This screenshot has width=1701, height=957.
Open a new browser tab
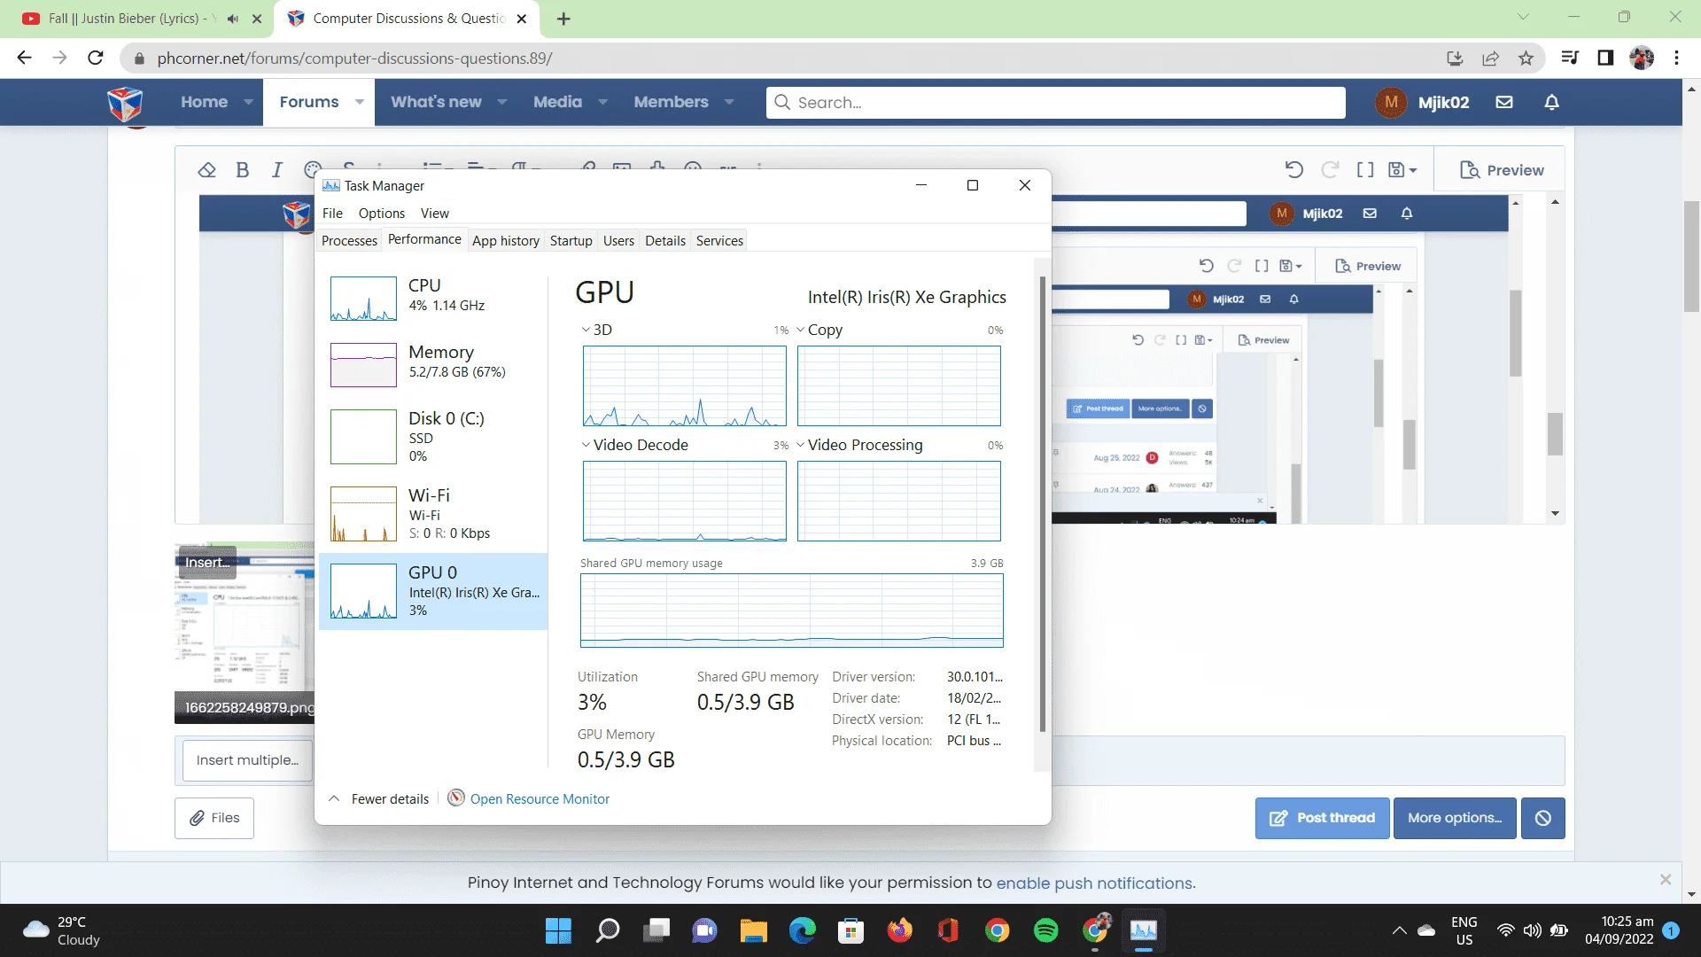click(563, 19)
